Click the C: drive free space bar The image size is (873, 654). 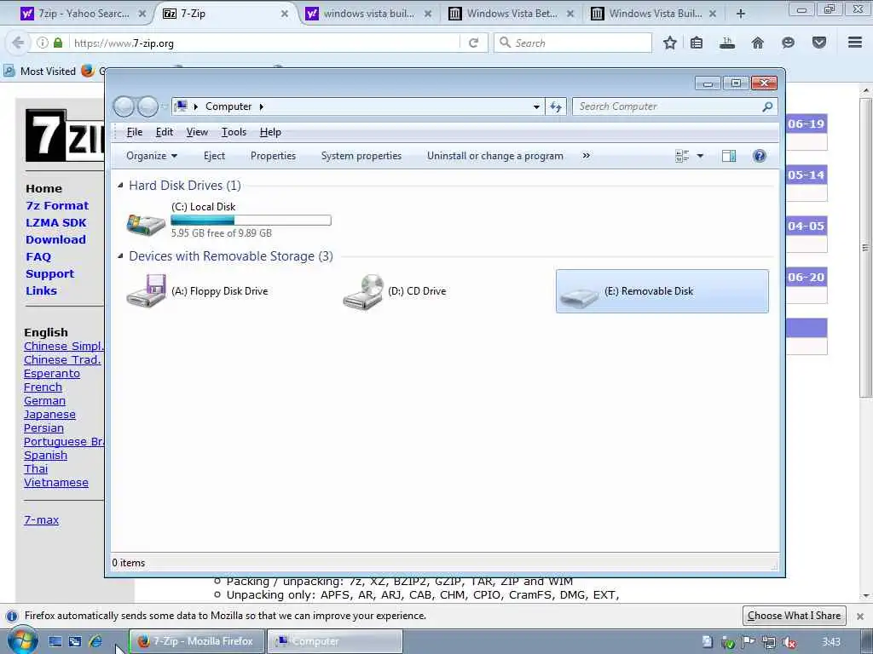pyautogui.click(x=251, y=221)
